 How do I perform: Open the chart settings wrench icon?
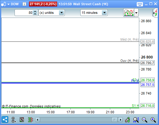pos(128,120)
